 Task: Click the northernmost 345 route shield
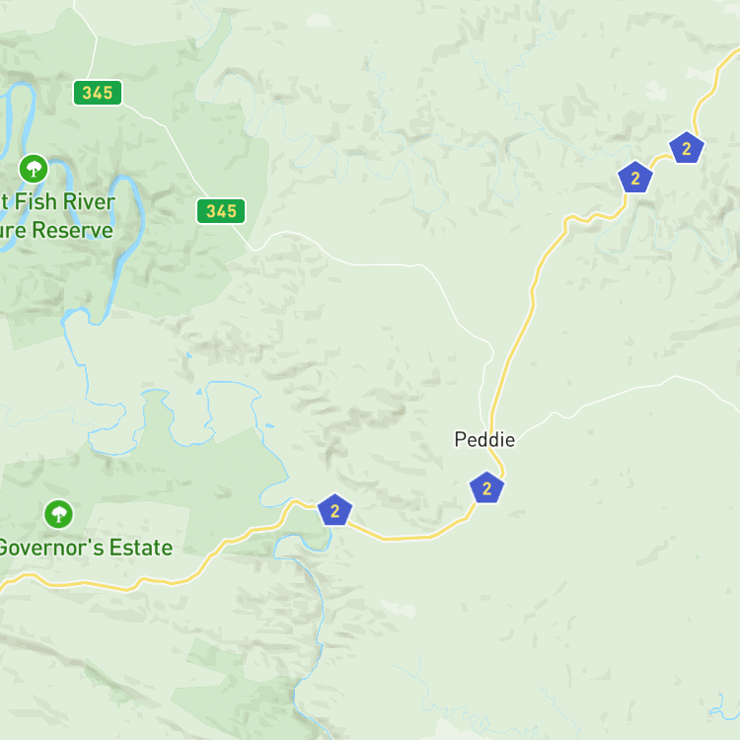pos(98,93)
